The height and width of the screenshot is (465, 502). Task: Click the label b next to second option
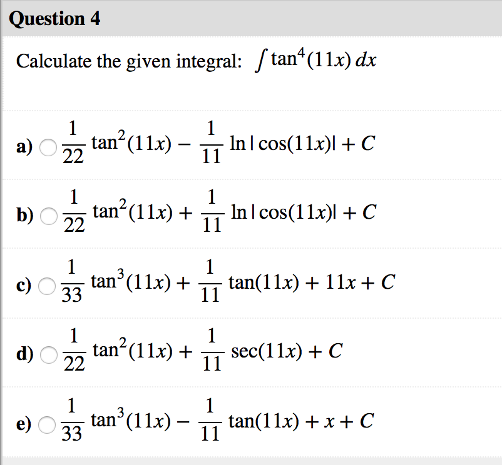tap(24, 214)
